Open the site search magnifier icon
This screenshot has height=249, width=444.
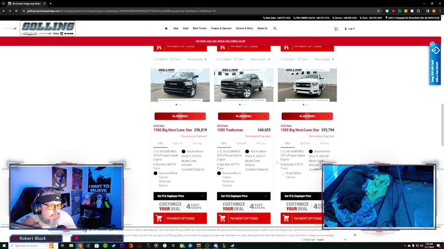tap(275, 28)
